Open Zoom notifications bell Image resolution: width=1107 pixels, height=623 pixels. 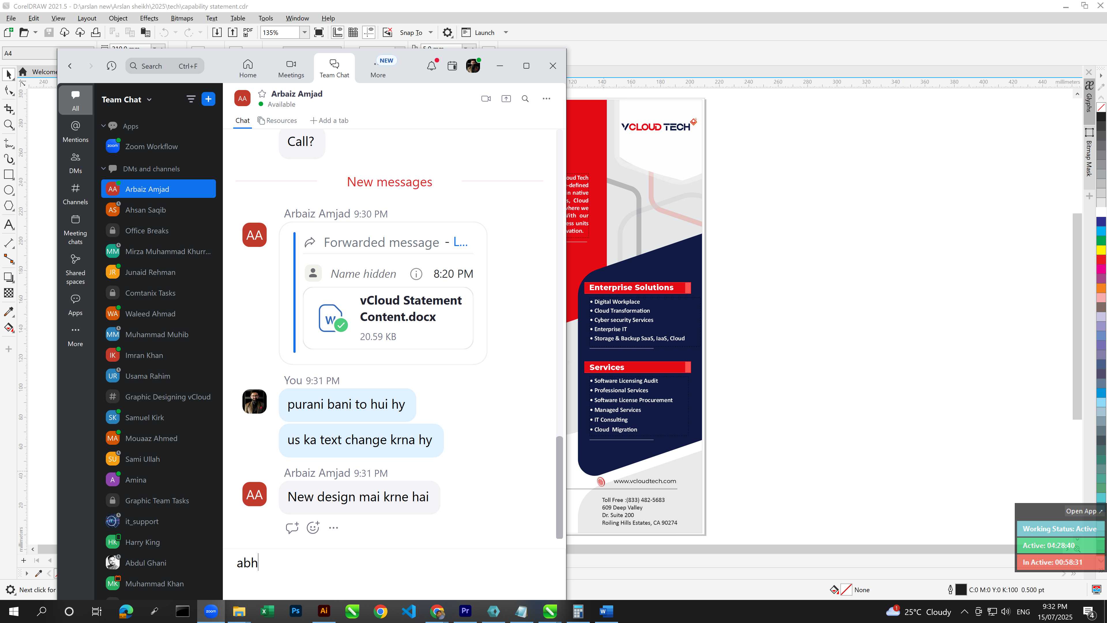[432, 66]
